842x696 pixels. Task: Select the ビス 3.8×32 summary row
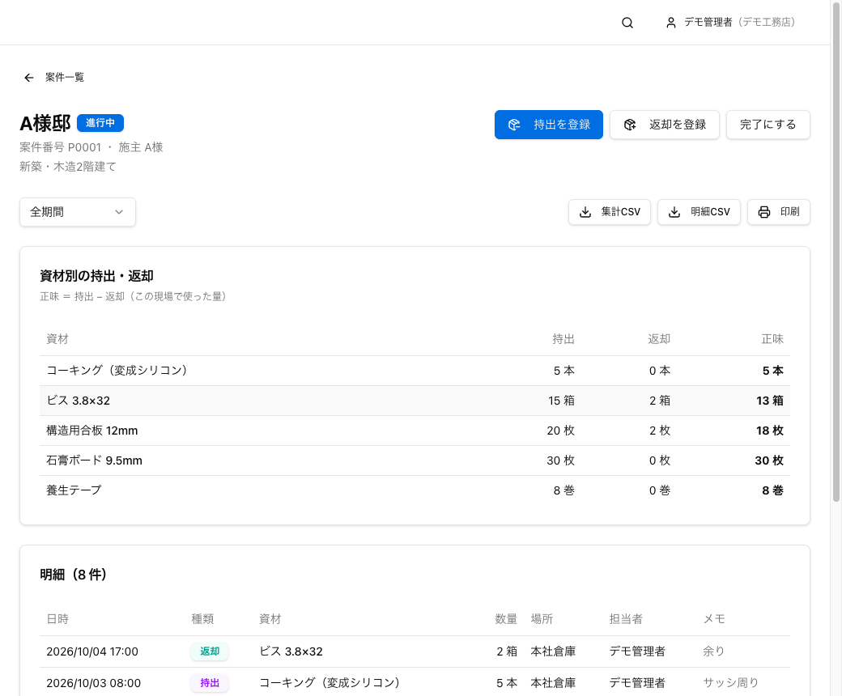pyautogui.click(x=415, y=401)
